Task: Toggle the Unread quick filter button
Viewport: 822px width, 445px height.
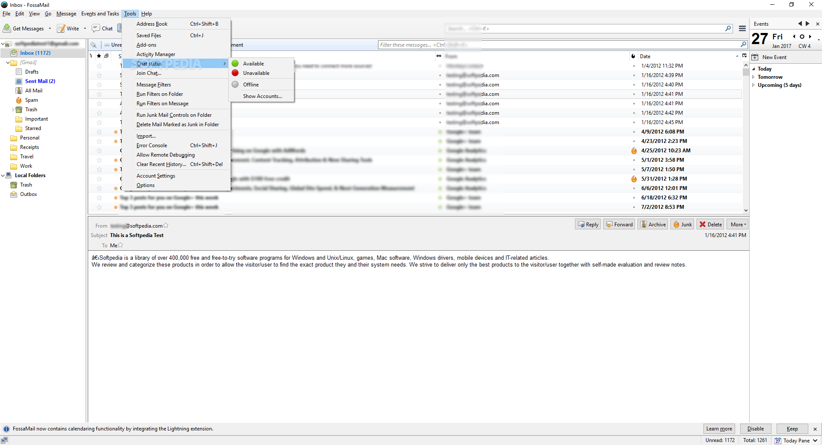Action: coord(113,45)
